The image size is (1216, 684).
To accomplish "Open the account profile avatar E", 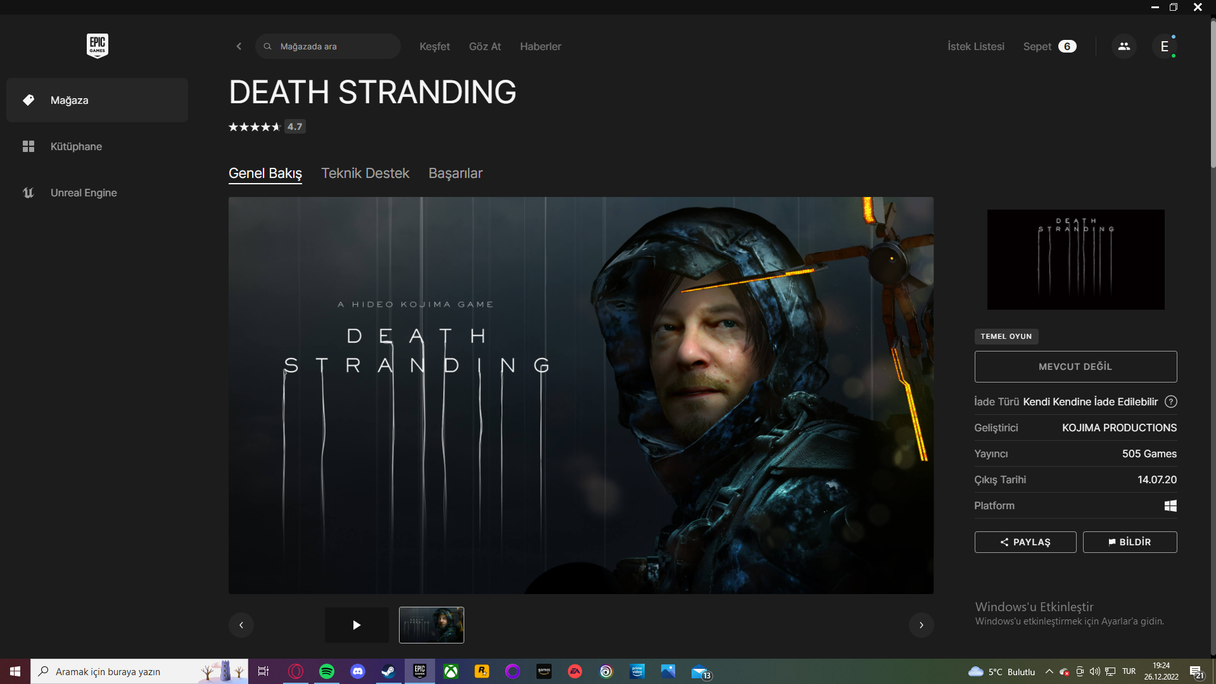I will [x=1164, y=46].
